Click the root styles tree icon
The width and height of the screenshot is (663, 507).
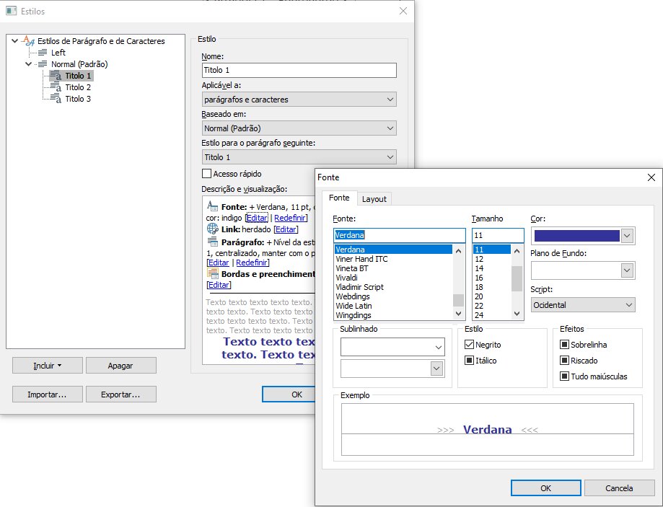point(29,41)
